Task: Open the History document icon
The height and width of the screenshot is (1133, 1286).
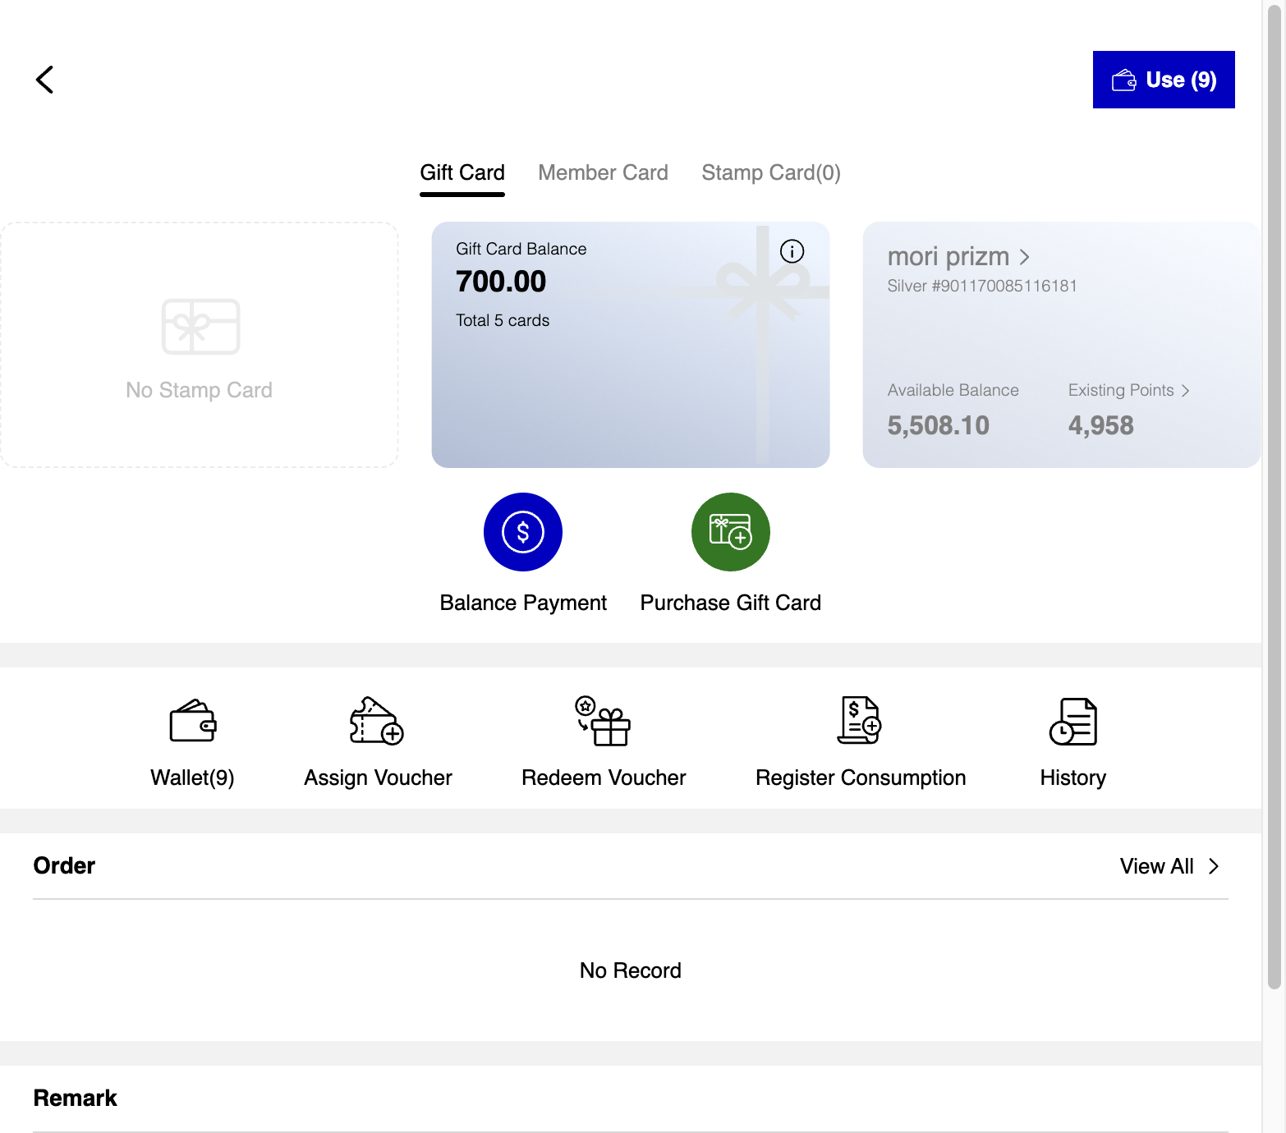Action: 1073,721
